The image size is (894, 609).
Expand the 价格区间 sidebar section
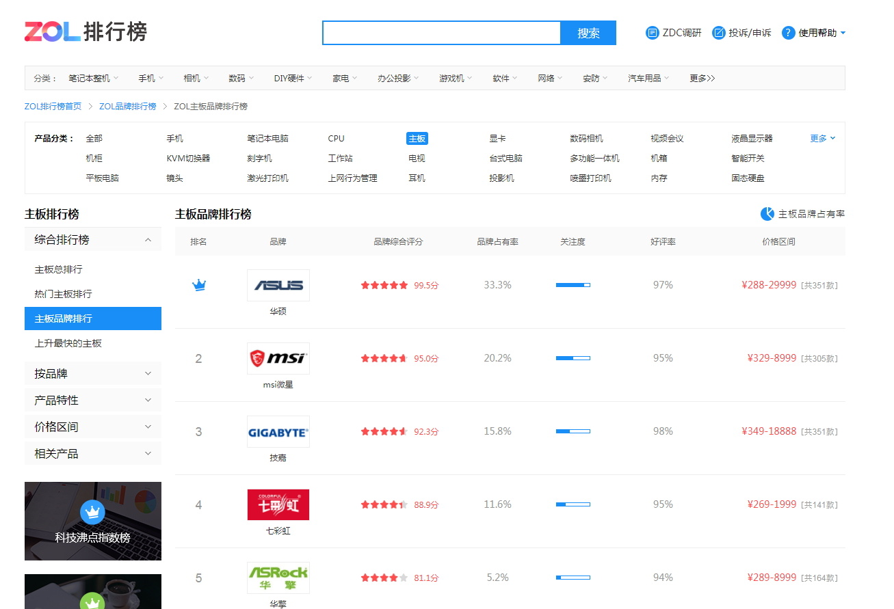pos(93,427)
